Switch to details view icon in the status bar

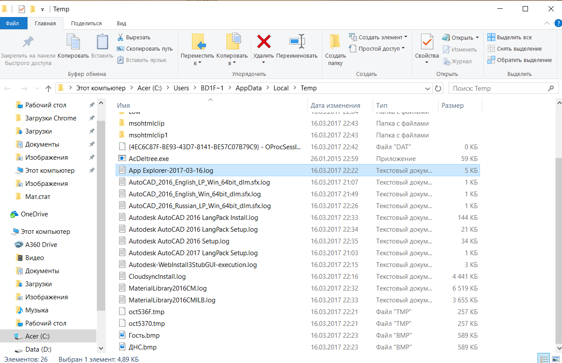[544, 359]
